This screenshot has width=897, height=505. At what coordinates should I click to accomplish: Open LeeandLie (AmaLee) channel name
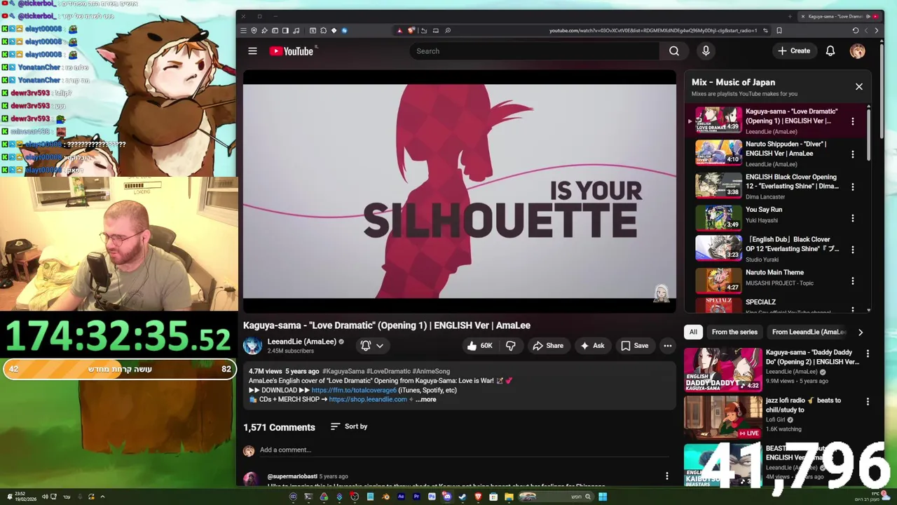coord(301,342)
